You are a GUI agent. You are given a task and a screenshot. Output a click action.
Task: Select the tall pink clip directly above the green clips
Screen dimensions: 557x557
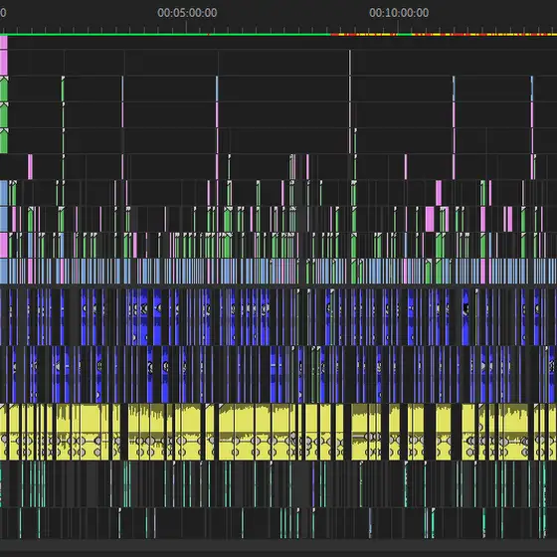click(4, 63)
